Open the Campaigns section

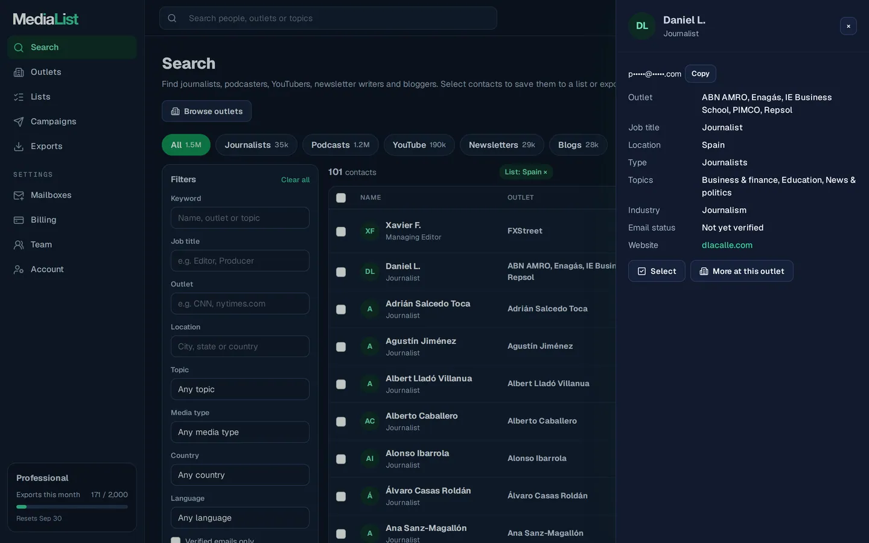point(72,122)
